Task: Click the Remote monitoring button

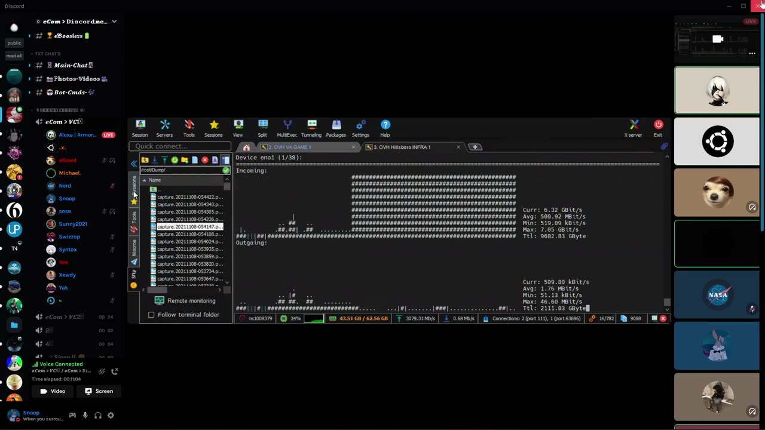Action: pos(185,301)
